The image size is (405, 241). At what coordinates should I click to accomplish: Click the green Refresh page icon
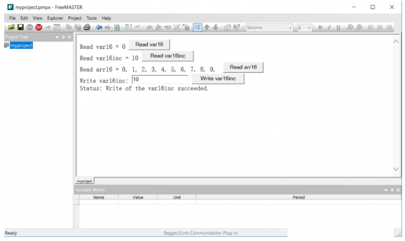(117, 27)
